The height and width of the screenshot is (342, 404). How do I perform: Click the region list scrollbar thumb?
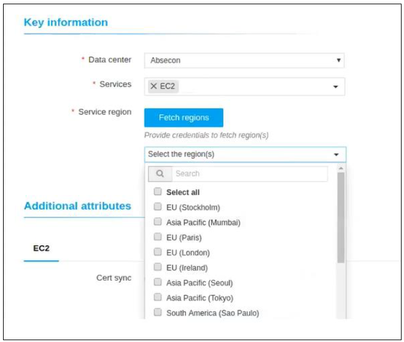(x=341, y=217)
